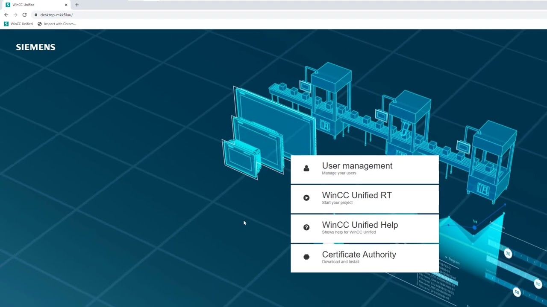Open the Certificate Authority tile
This screenshot has height=307, width=547.
365,258
